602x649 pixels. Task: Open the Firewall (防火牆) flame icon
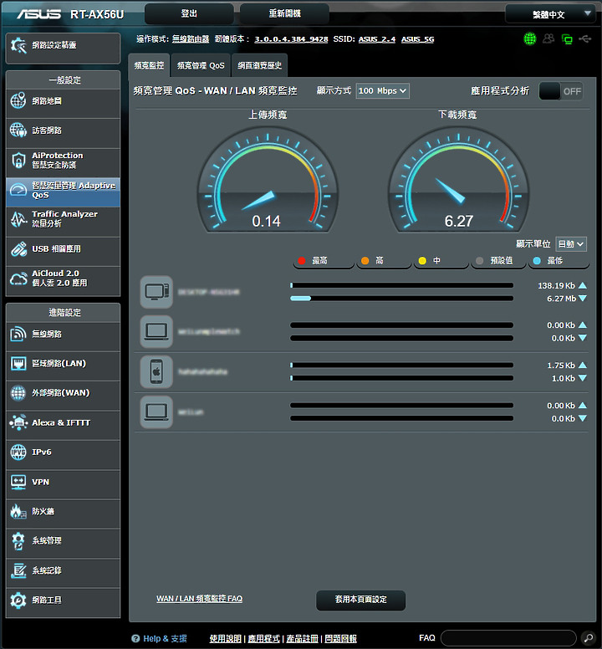(18, 512)
